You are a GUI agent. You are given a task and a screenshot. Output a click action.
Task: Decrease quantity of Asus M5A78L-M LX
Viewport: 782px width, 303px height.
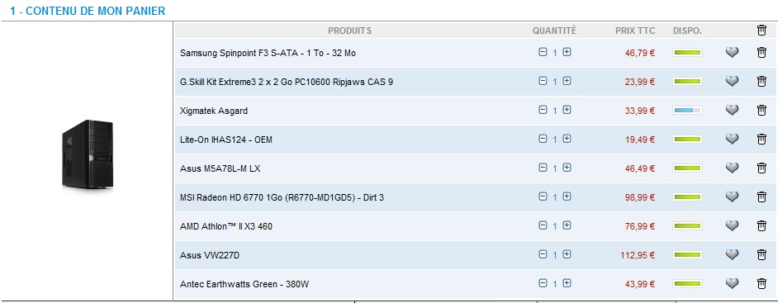(x=543, y=168)
